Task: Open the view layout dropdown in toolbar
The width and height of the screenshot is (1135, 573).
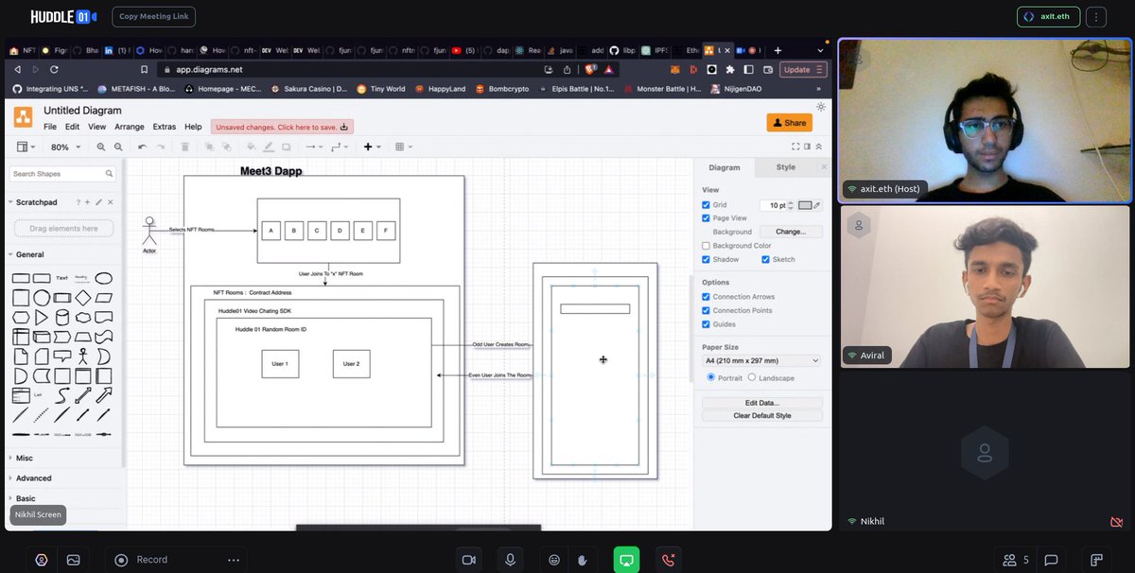Action: [26, 147]
